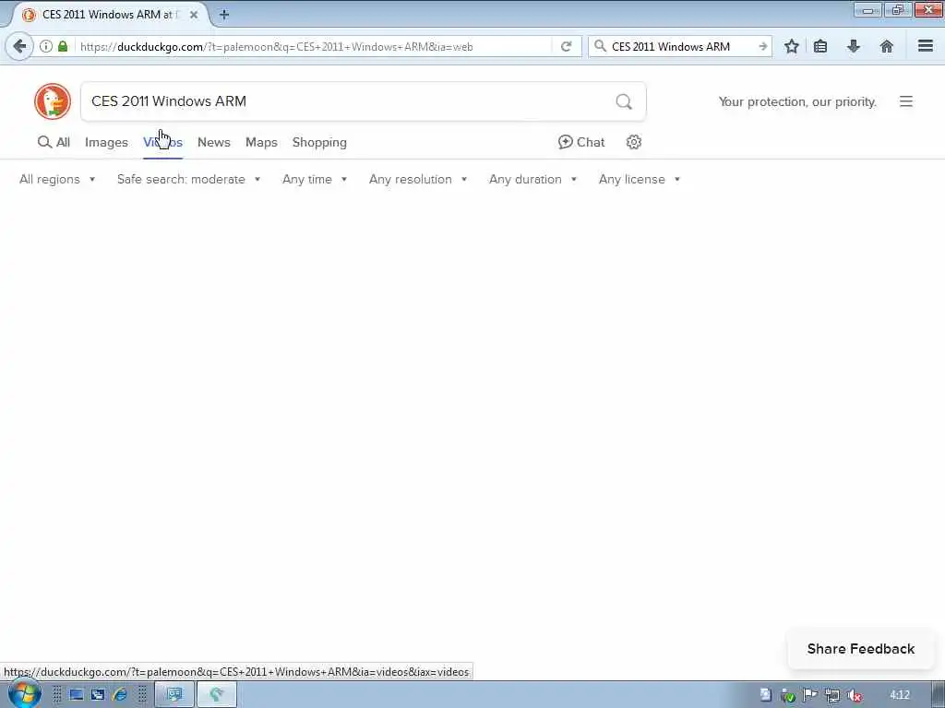945x708 pixels.
Task: Click the DuckDuckGo duck logo
Action: click(53, 101)
